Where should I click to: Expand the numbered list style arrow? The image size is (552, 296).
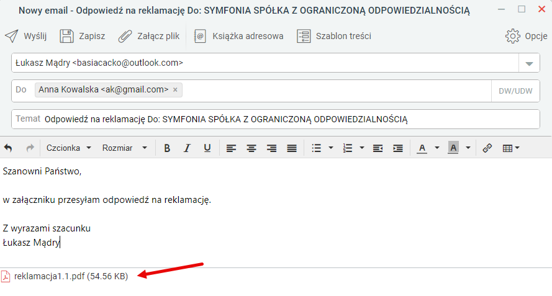coord(362,148)
